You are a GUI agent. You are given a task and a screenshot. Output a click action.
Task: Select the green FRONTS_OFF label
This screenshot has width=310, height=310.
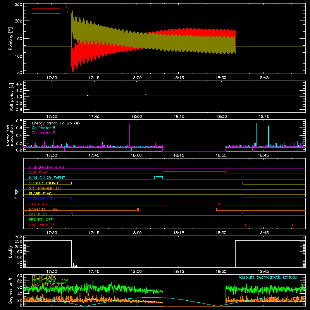pos(41,219)
